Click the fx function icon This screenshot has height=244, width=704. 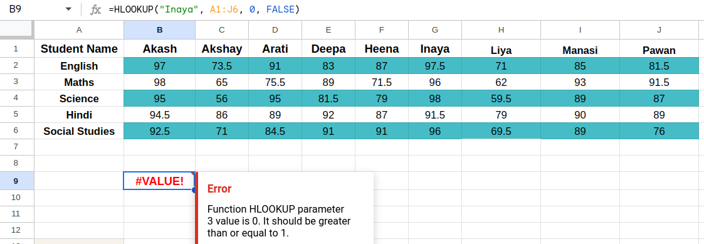coord(96,9)
